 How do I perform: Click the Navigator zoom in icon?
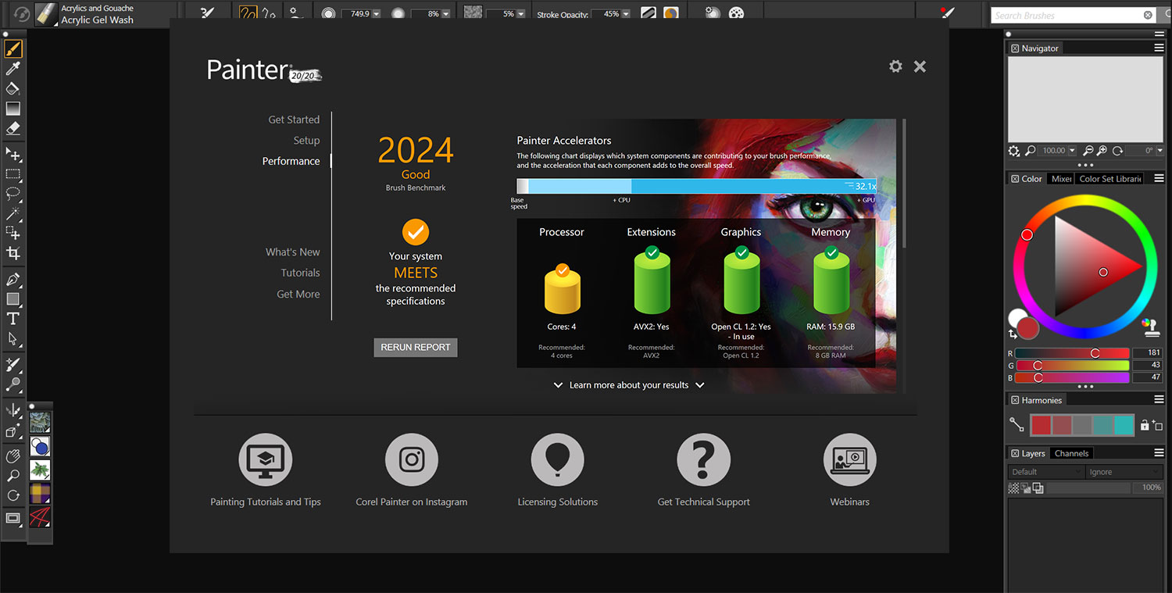pos(1102,151)
